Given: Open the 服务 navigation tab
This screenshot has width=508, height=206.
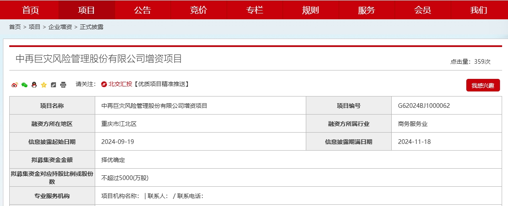Looking at the screenshot, I should (366, 10).
